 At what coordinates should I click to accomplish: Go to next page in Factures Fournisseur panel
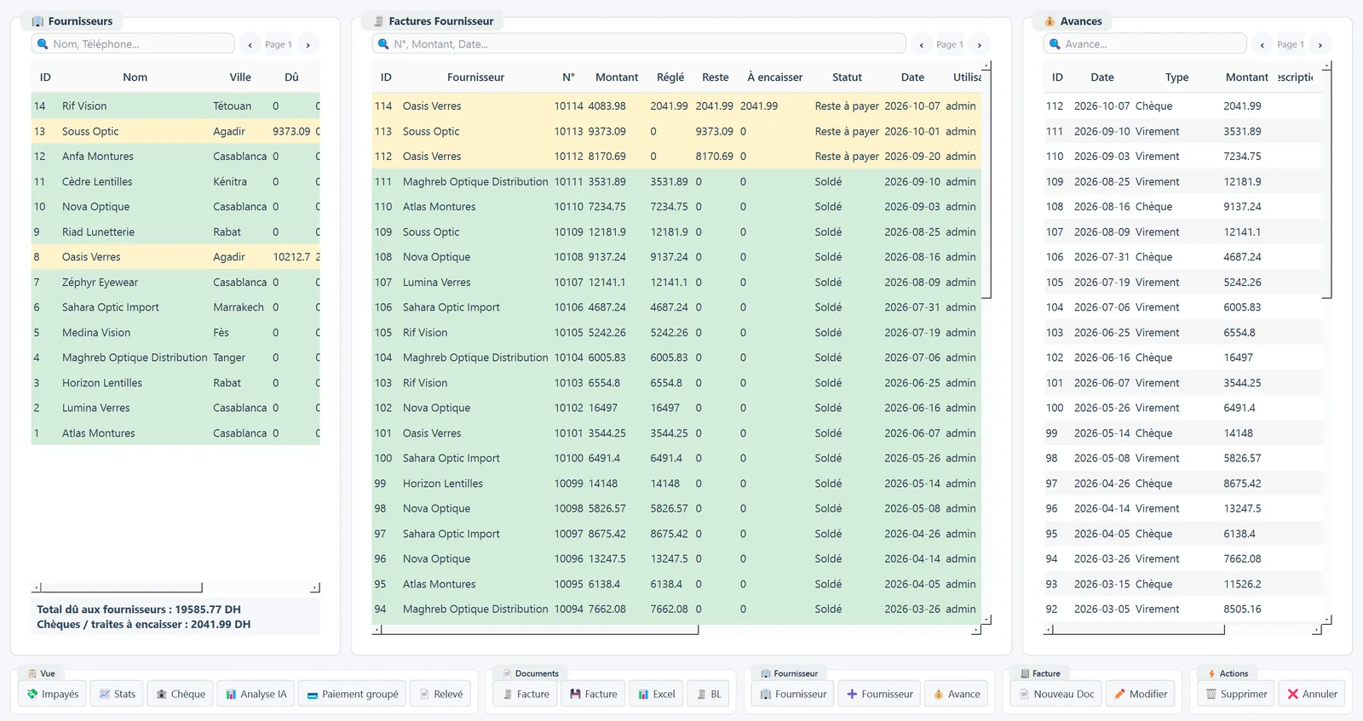[980, 44]
